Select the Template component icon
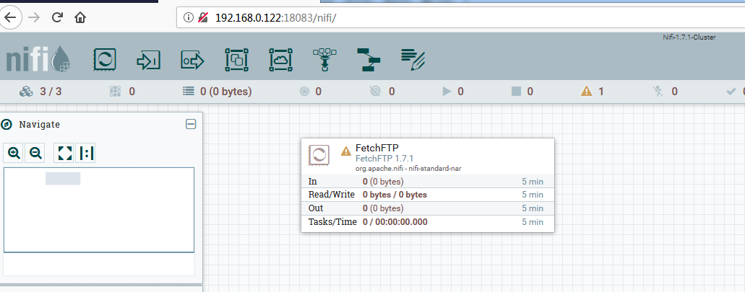This screenshot has height=292, width=745. (x=369, y=60)
